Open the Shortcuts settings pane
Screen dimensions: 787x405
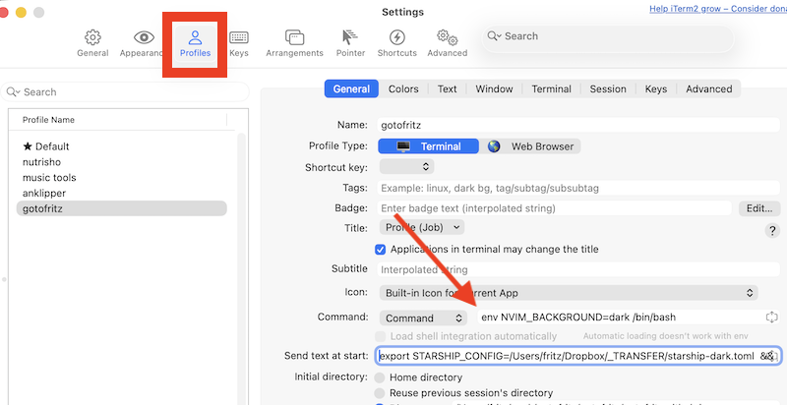(397, 43)
